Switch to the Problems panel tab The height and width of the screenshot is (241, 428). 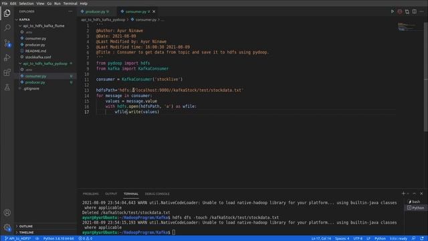90,193
